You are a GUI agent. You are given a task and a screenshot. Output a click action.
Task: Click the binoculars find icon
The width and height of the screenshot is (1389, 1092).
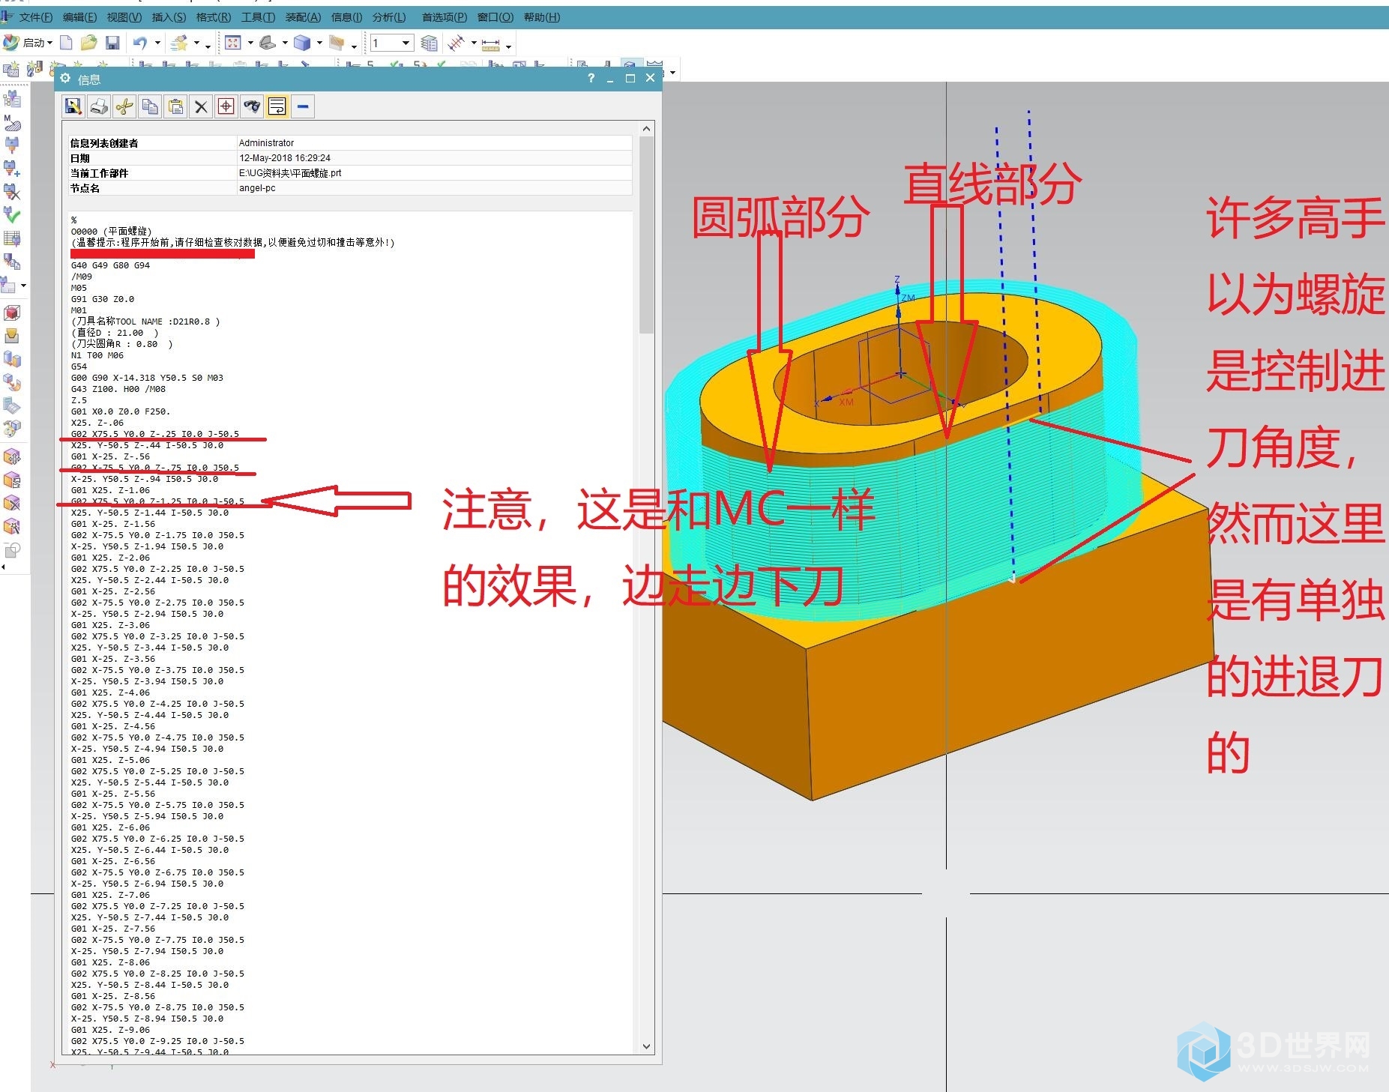tap(252, 107)
